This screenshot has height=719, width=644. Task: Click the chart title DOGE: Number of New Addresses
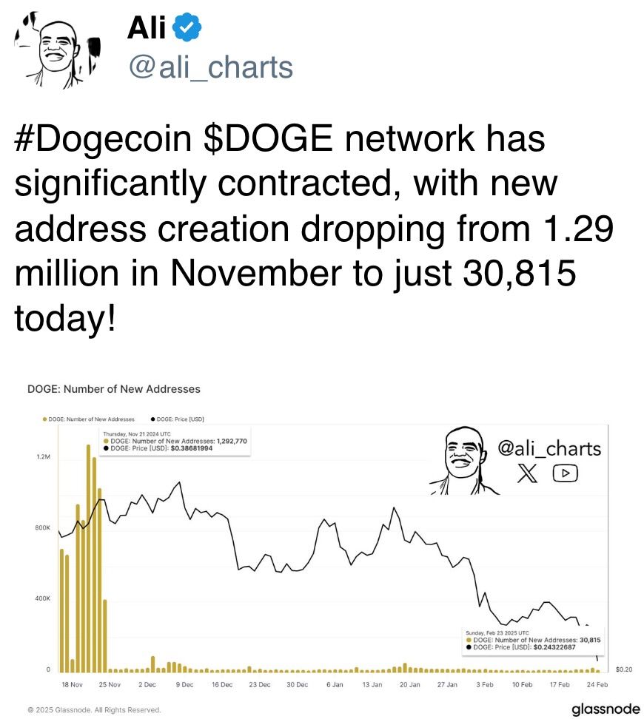tap(113, 389)
